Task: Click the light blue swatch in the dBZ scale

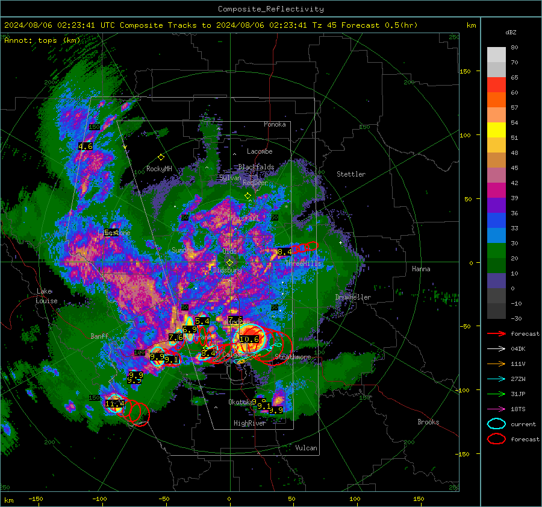Action: coord(496,236)
